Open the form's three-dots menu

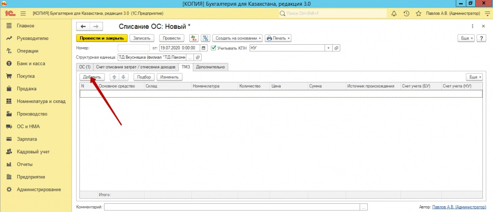473,26
